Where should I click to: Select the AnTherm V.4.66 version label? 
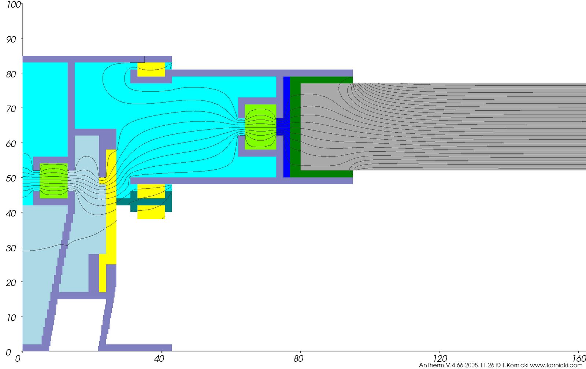click(x=441, y=365)
